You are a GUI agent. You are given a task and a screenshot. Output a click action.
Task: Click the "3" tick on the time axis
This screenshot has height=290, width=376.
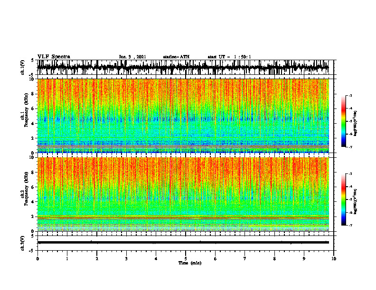point(126,259)
